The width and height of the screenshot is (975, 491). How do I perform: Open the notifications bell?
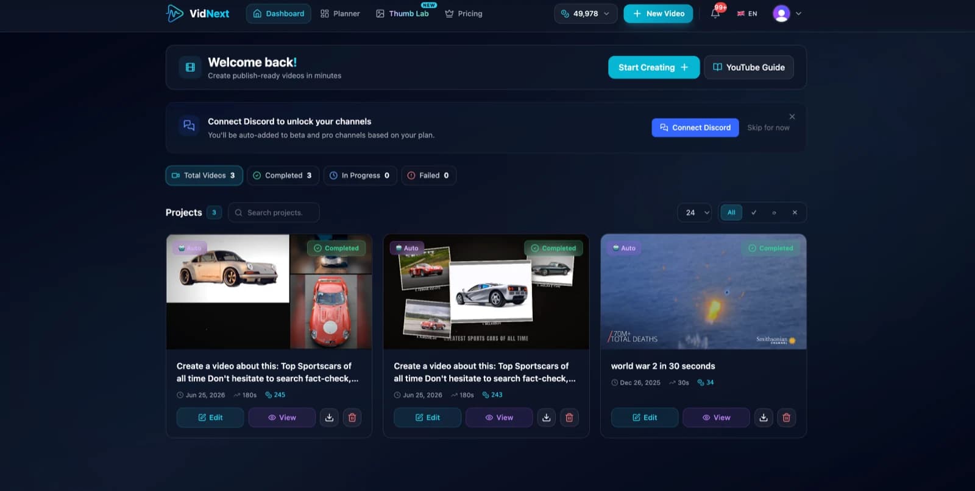[x=715, y=13]
